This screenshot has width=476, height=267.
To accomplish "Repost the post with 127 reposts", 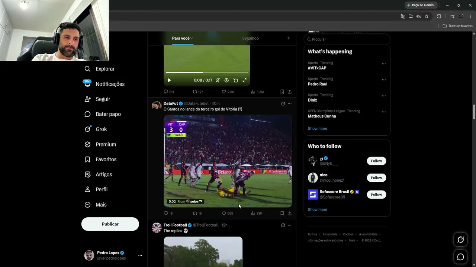I will pos(198,92).
